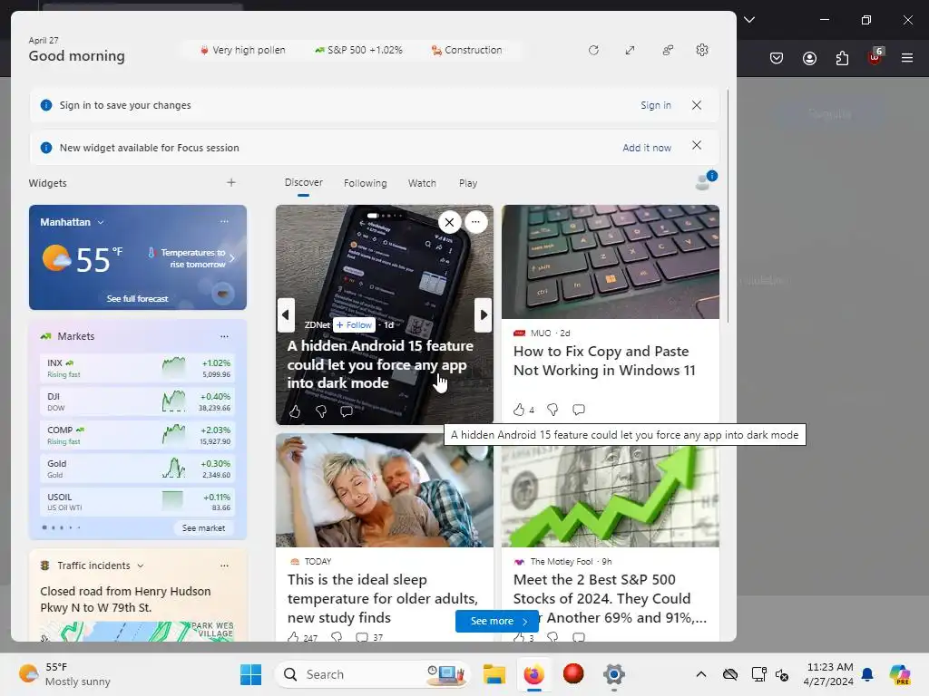Add a new widget with plus icon
The image size is (929, 696).
pos(231,182)
